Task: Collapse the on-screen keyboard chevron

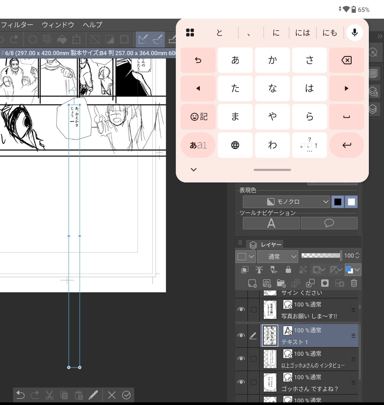Action: click(x=194, y=170)
